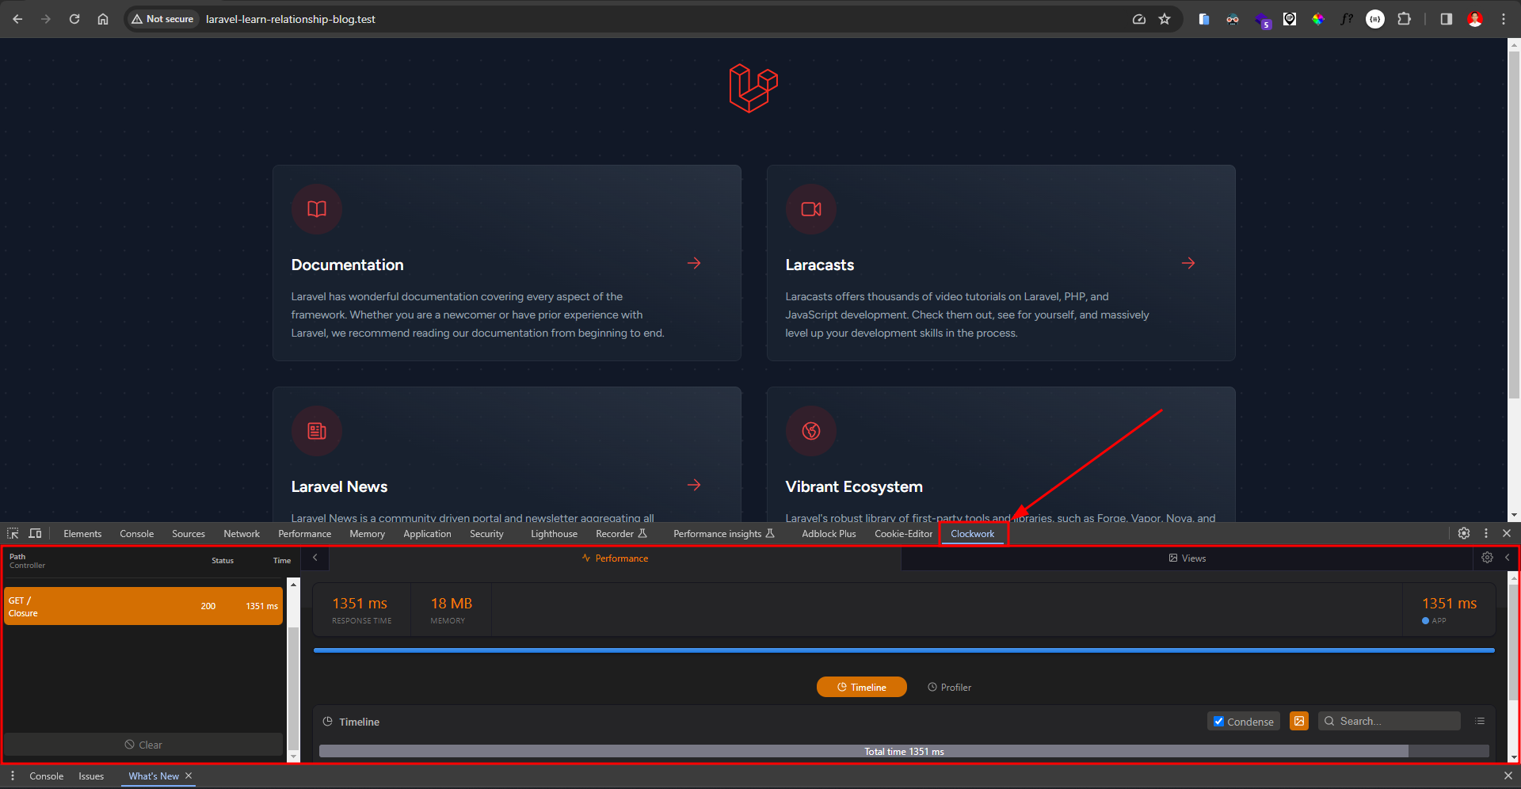Select the Timeline toggle button

pyautogui.click(x=861, y=687)
